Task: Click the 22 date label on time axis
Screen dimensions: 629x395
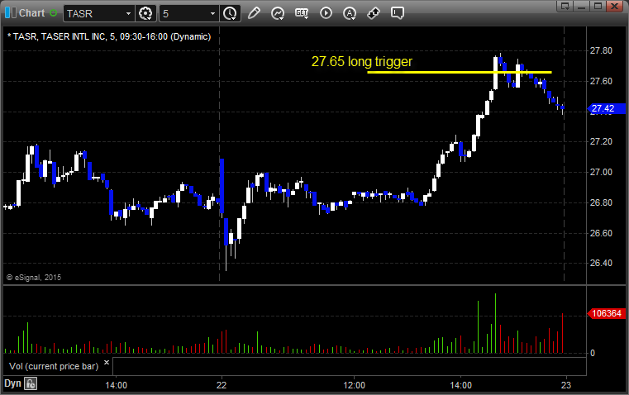Action: coord(222,385)
